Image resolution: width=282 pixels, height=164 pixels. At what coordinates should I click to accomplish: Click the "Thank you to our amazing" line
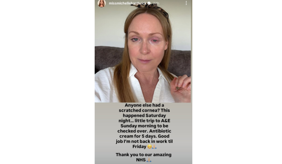pos(143,155)
